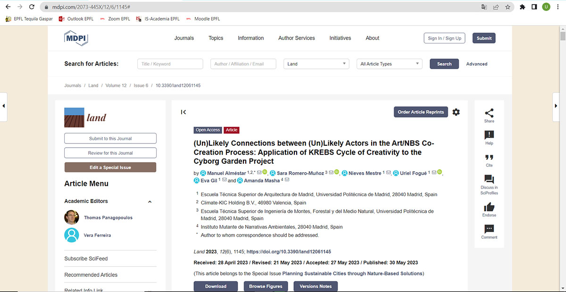566x292 pixels.
Task: Expand the left side panel arrow
Action: click(x=4, y=106)
